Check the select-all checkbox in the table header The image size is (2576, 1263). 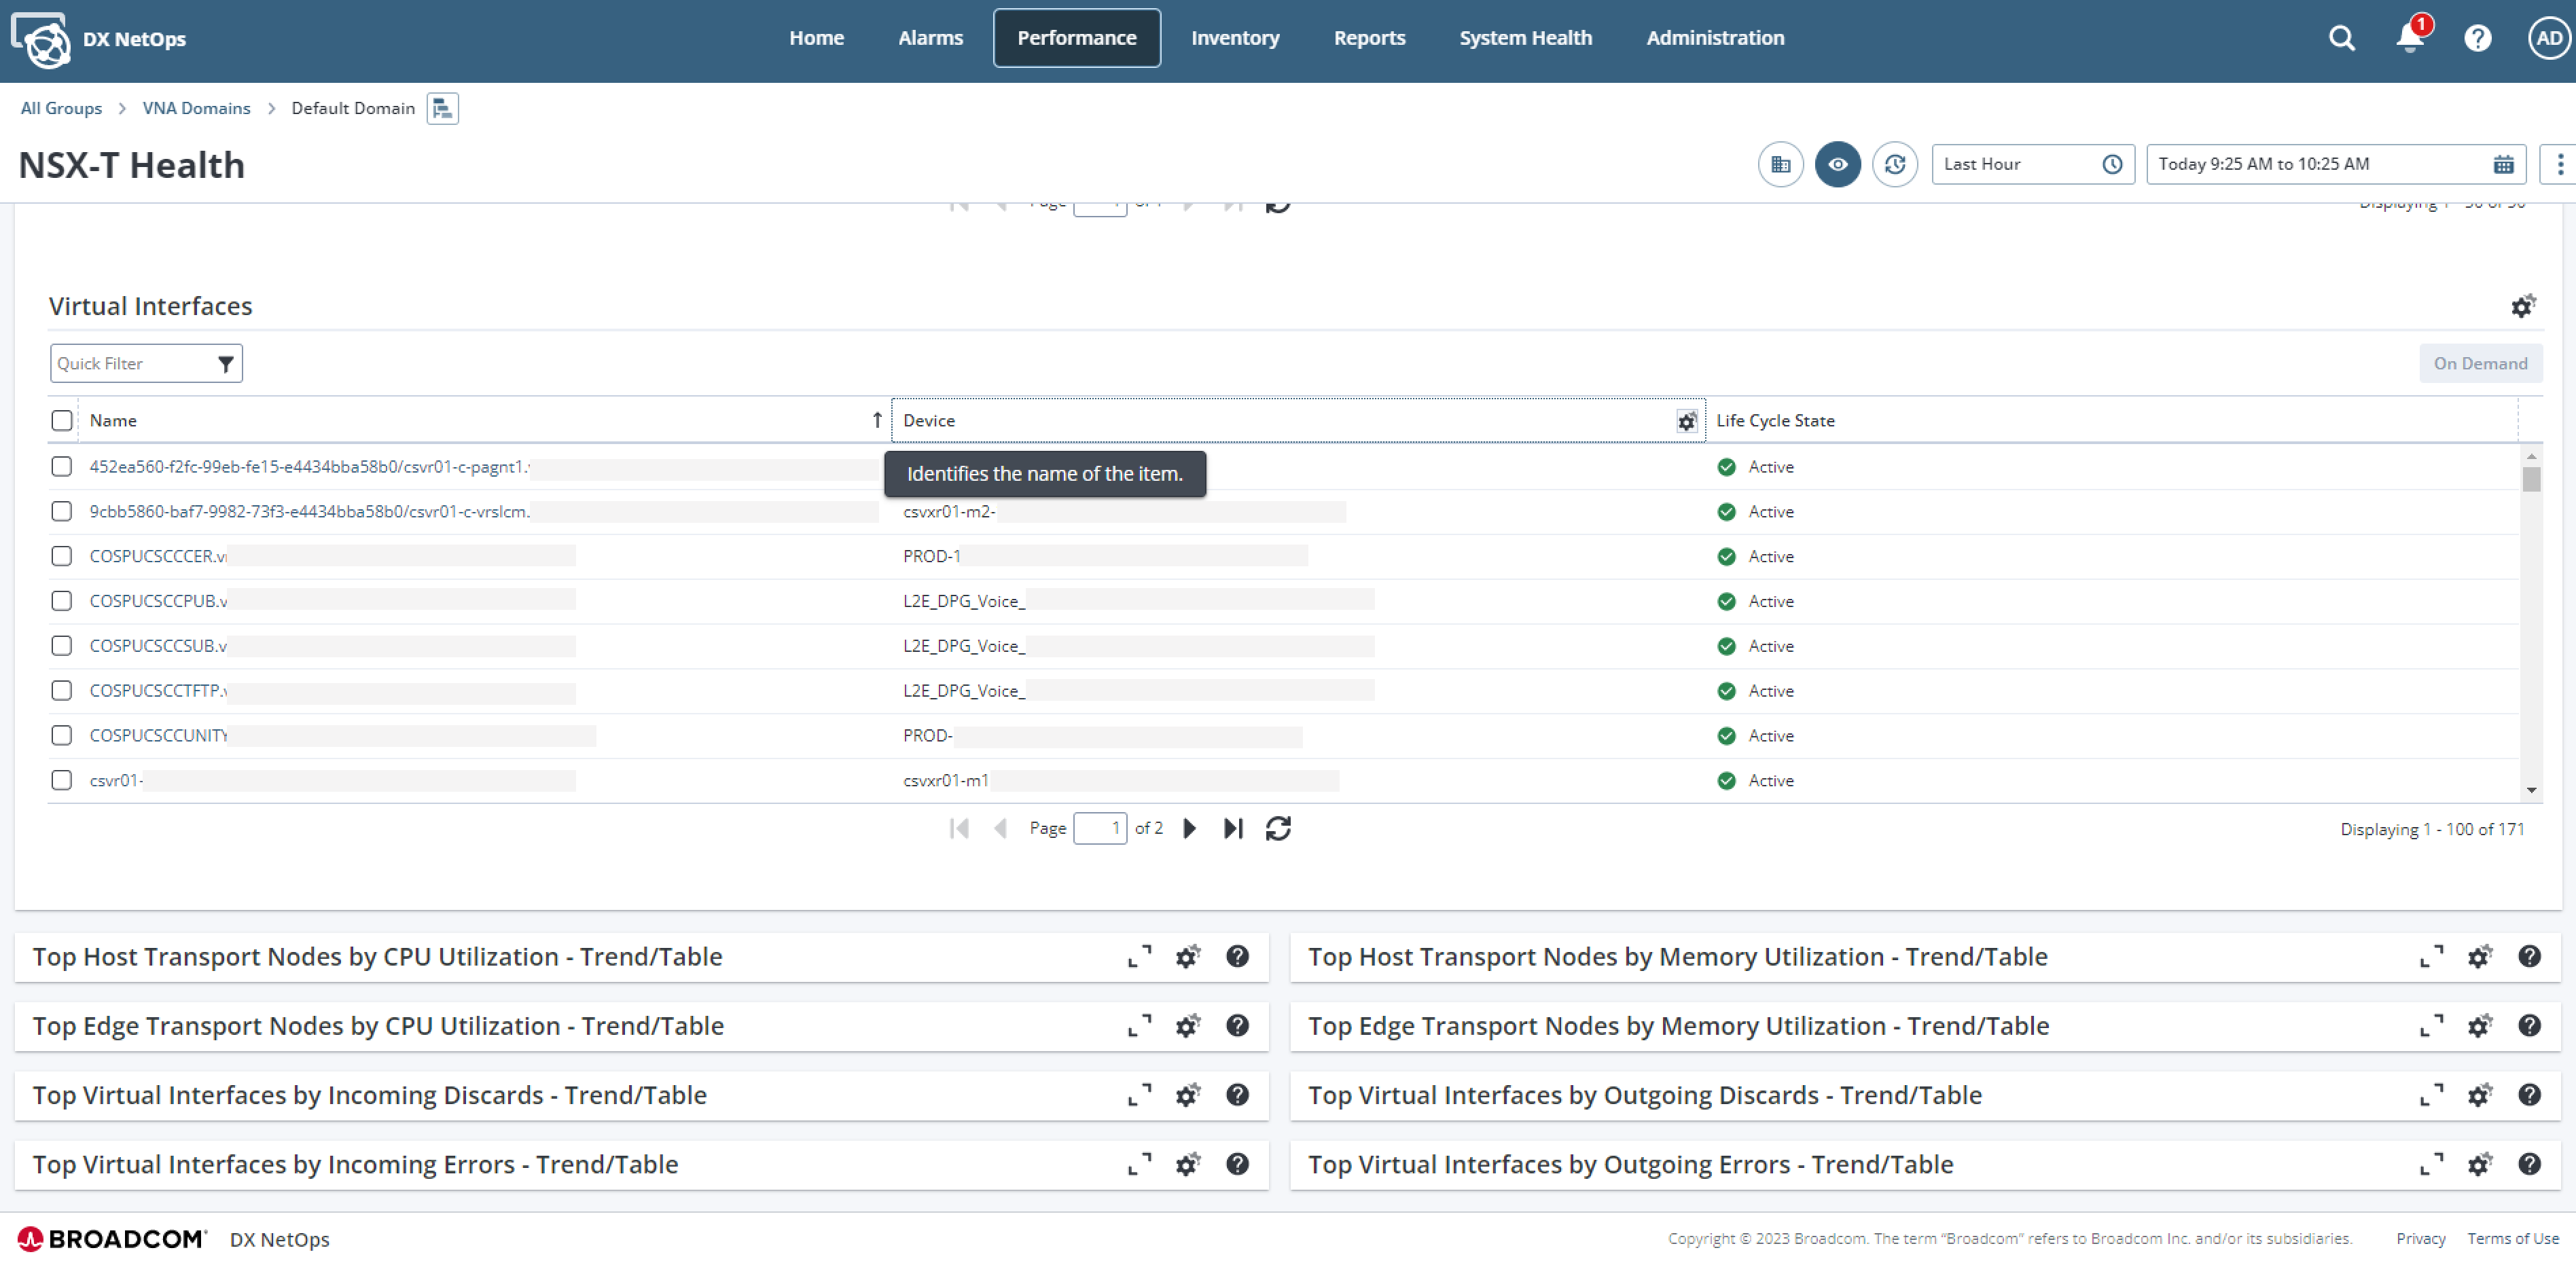(x=61, y=420)
